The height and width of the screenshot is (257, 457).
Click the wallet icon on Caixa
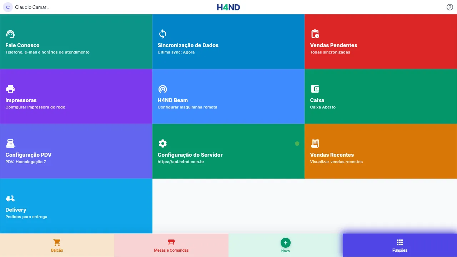315,89
